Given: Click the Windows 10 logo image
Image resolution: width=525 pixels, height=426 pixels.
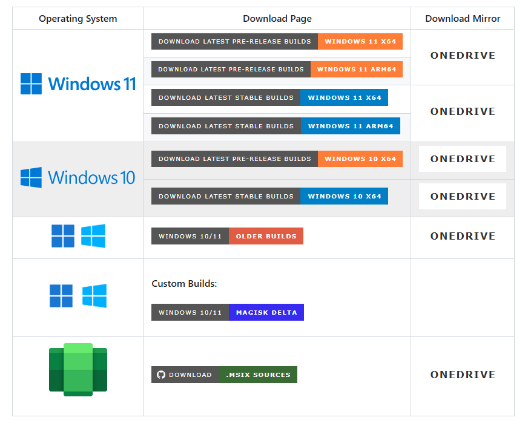Looking at the screenshot, I should [x=78, y=177].
